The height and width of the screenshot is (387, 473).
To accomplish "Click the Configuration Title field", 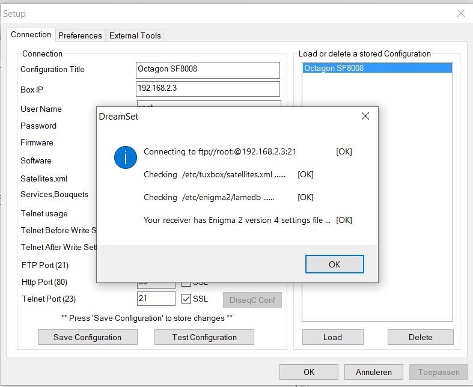I will pyautogui.click(x=208, y=70).
